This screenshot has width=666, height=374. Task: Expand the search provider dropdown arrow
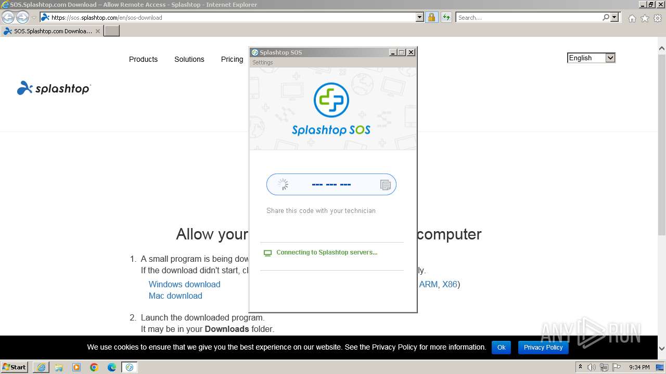tap(614, 18)
